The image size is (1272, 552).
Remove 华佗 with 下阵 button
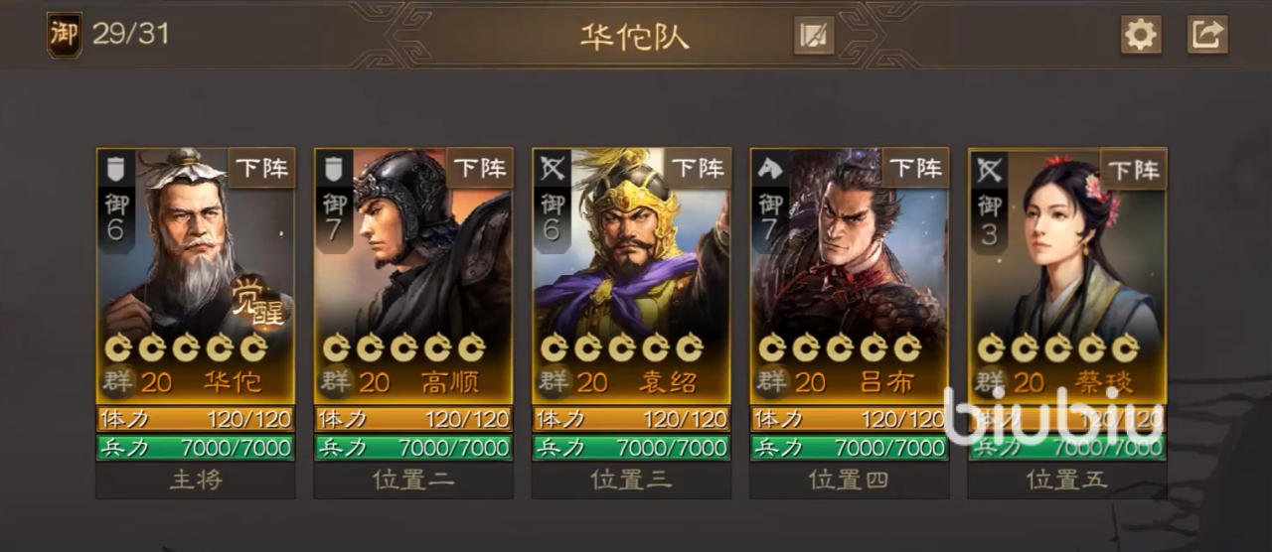point(262,168)
